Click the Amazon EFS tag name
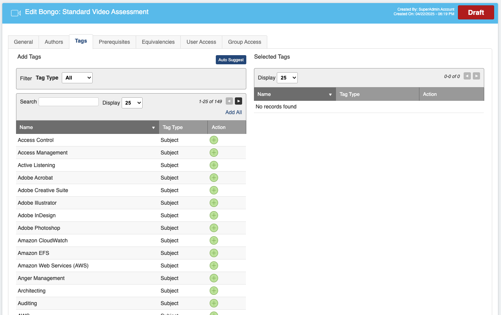The height and width of the screenshot is (315, 501). pyautogui.click(x=34, y=253)
